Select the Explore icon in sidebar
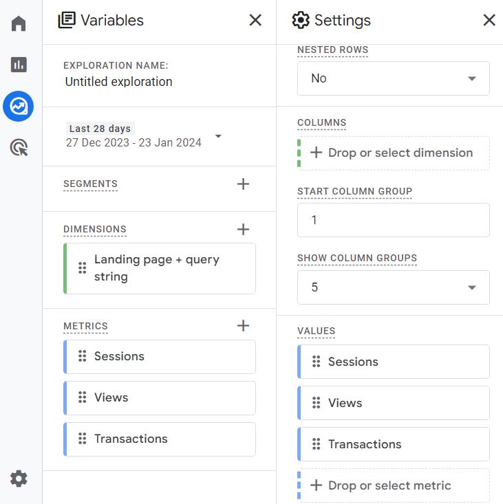This screenshot has width=503, height=504. pos(19,106)
